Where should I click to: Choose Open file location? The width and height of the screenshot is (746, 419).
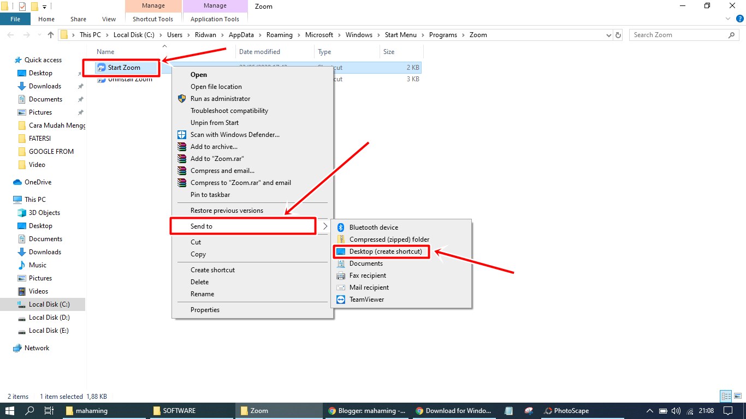pyautogui.click(x=216, y=87)
